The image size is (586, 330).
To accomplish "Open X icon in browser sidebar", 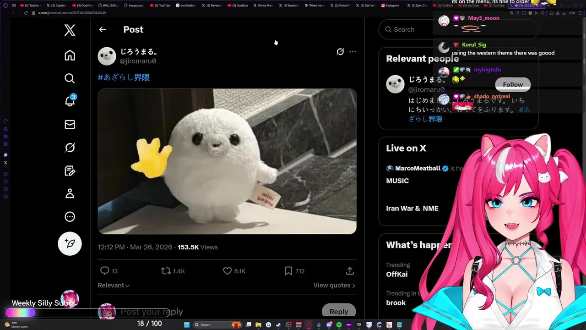I will [5, 163].
